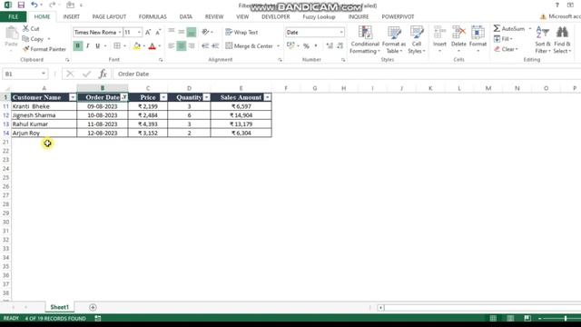The height and width of the screenshot is (327, 581).
Task: Switch to FORMULAS tab
Action: (153, 16)
